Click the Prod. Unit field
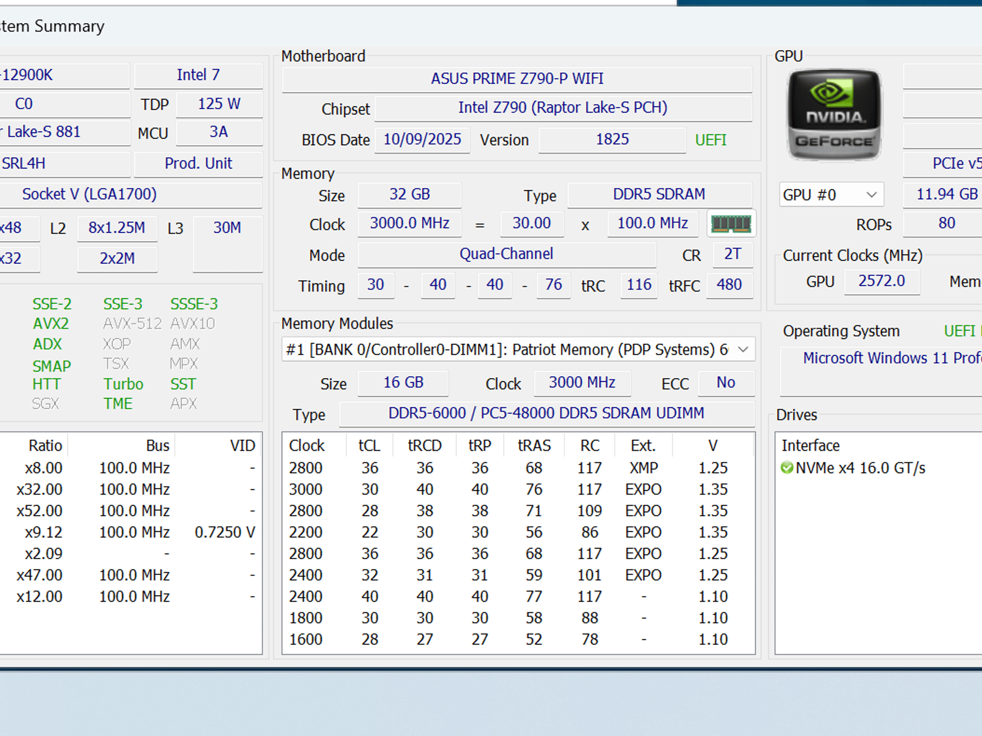Viewport: 982px width, 736px height. (x=199, y=164)
